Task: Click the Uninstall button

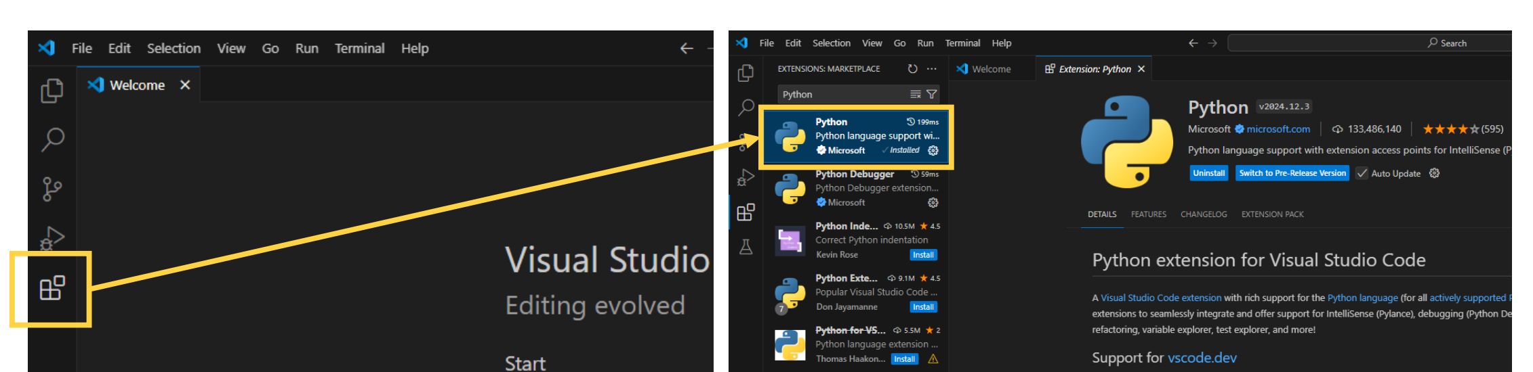Action: pyautogui.click(x=1209, y=173)
